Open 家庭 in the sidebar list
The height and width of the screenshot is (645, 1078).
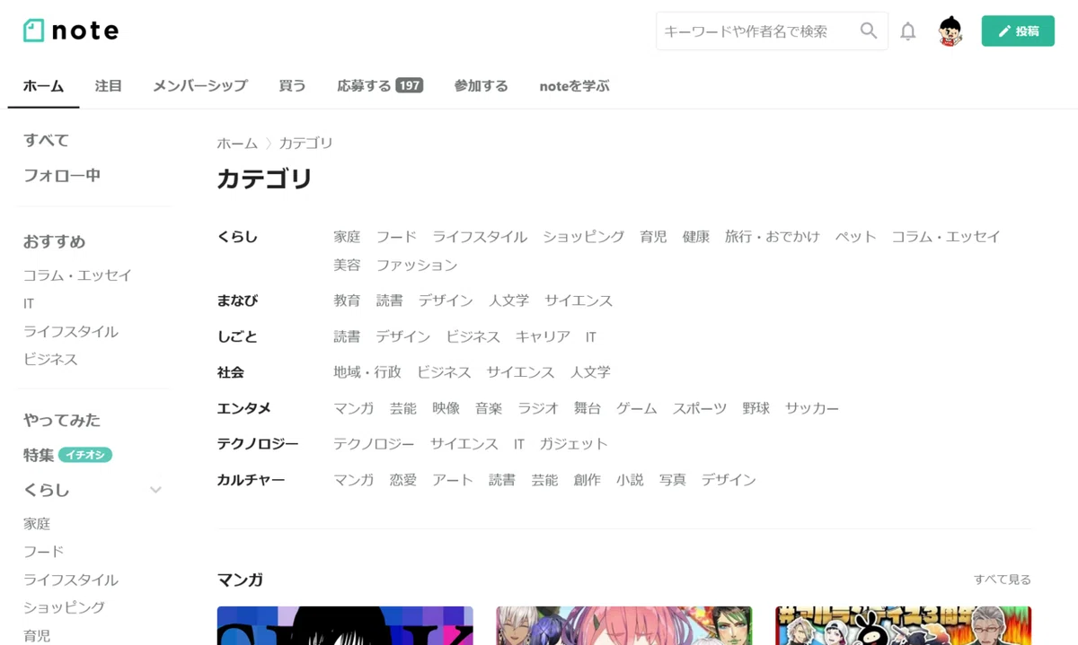(x=37, y=524)
